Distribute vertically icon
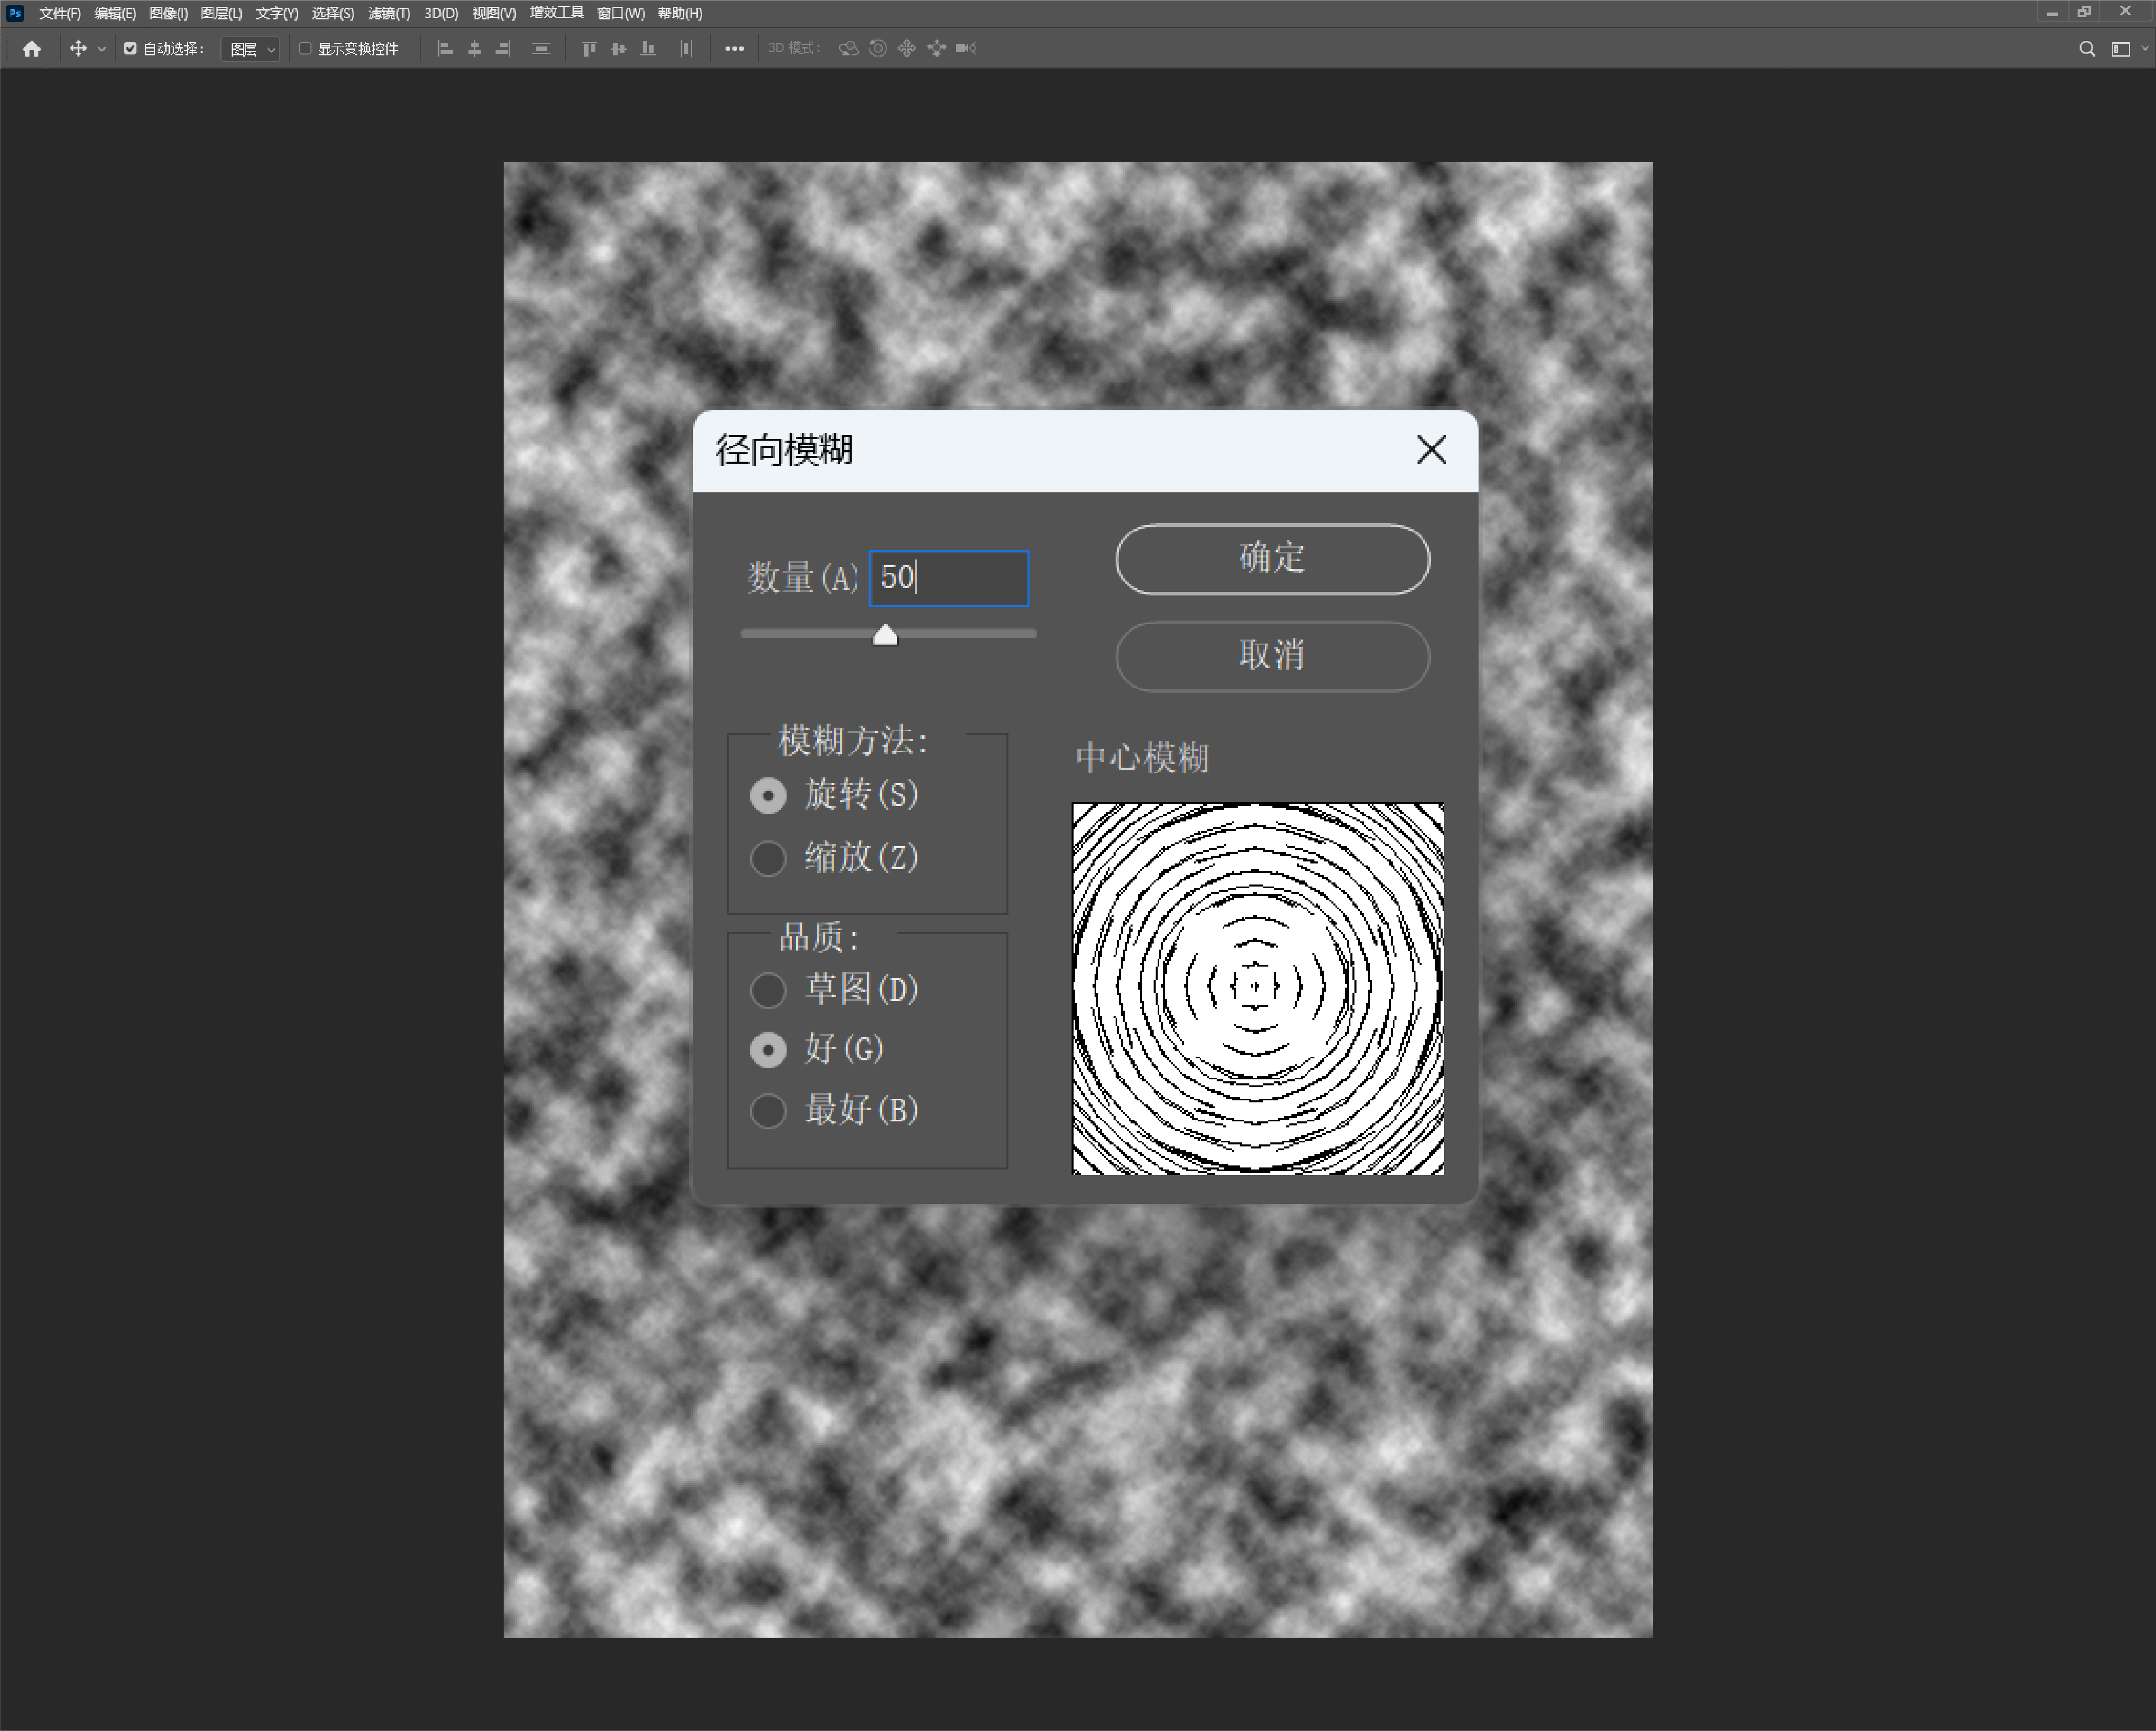This screenshot has width=2156, height=1731. pyautogui.click(x=541, y=48)
